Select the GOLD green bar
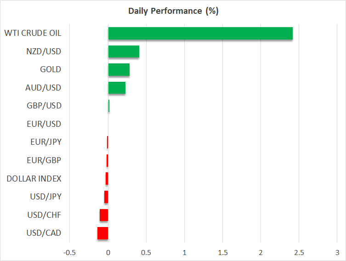This screenshot has width=346, height=261. click(x=119, y=69)
